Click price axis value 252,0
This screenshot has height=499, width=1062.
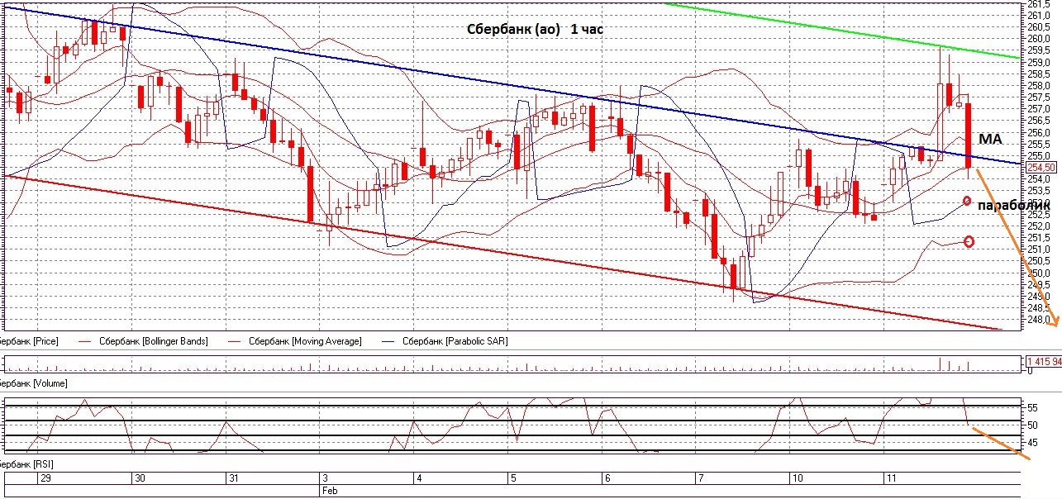(1040, 226)
